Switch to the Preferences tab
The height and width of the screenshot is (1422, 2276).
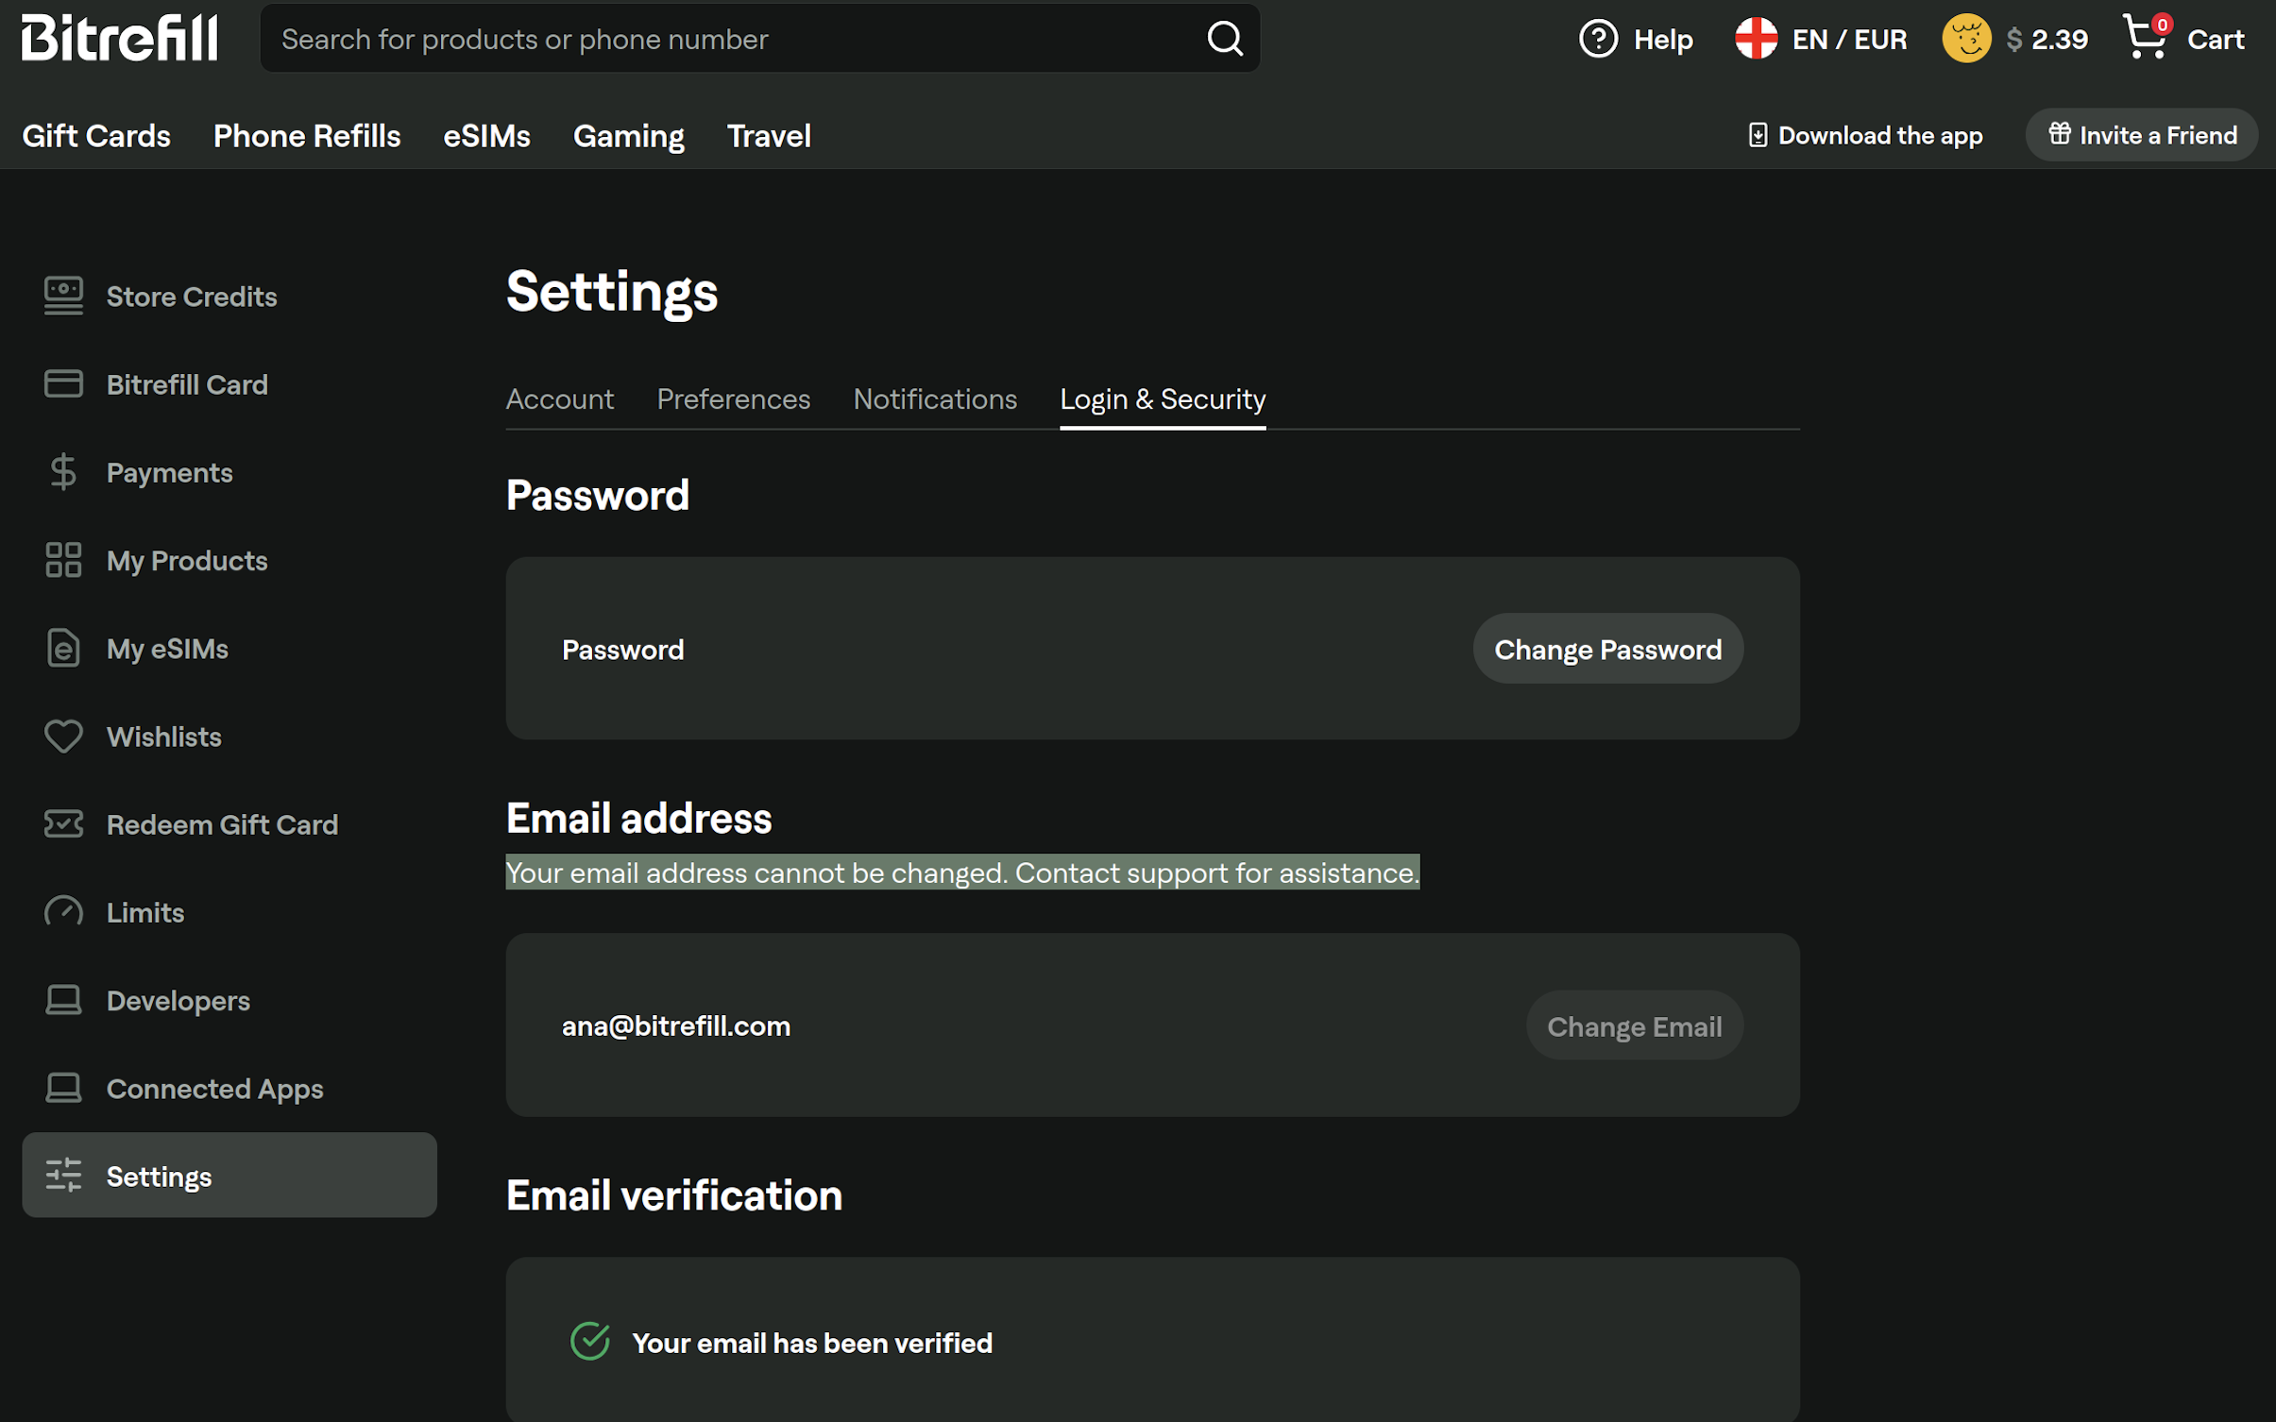tap(733, 399)
